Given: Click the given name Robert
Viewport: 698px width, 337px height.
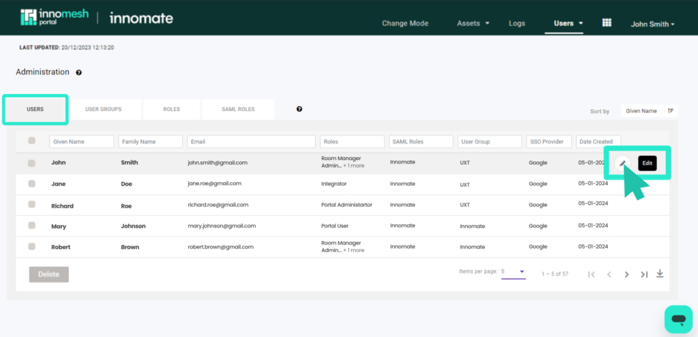Looking at the screenshot, I should pyautogui.click(x=61, y=246).
